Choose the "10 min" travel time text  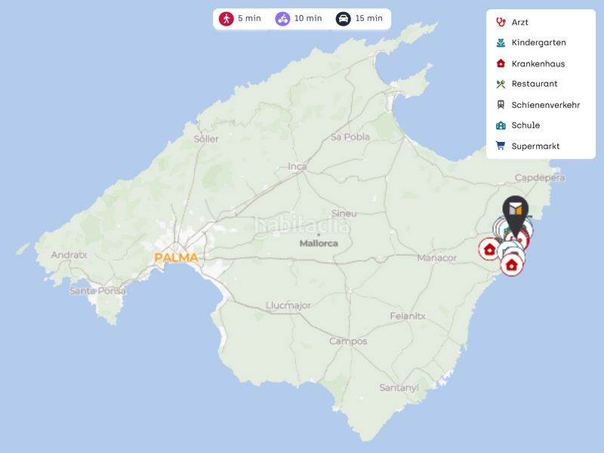[x=308, y=18]
